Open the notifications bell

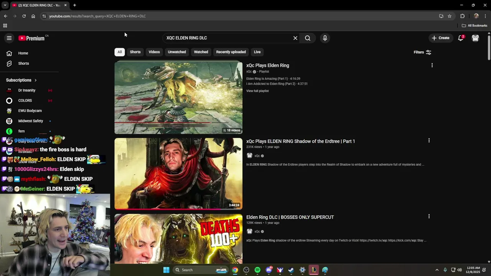461,38
